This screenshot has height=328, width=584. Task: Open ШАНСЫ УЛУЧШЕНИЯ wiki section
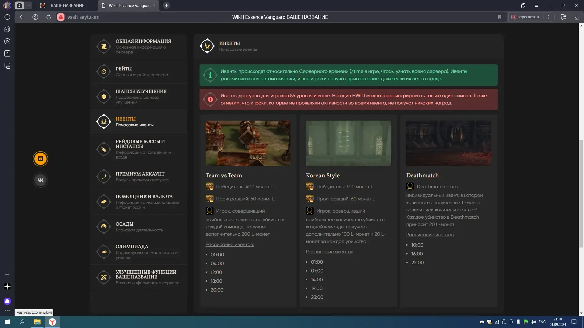point(139,97)
